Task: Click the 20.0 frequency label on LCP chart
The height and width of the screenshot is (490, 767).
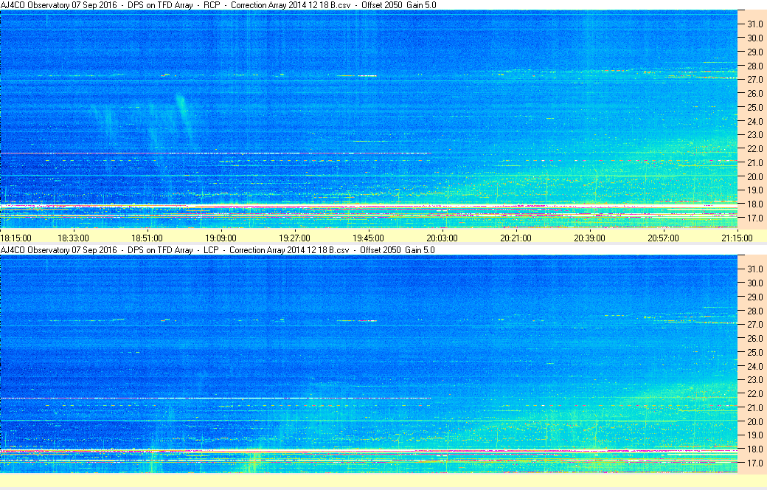Action: coord(754,421)
